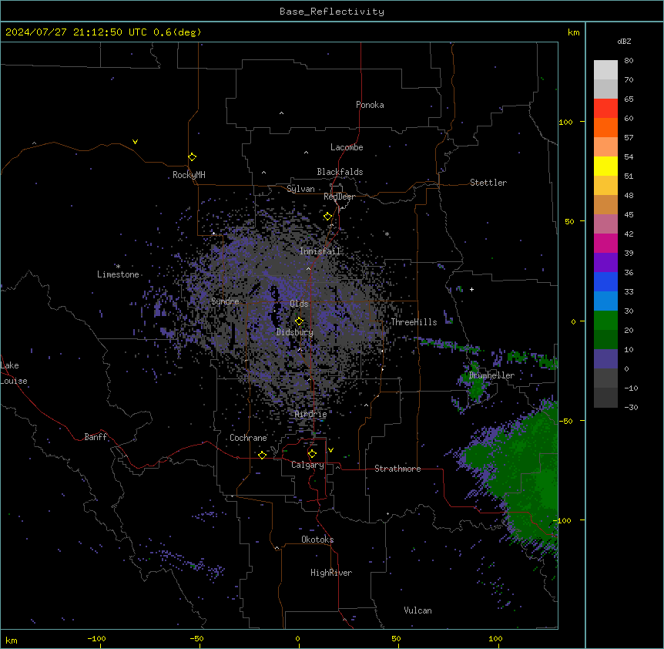664x649 pixels.
Task: Click the 100 tick on the right axis
Action: pyautogui.click(x=565, y=122)
